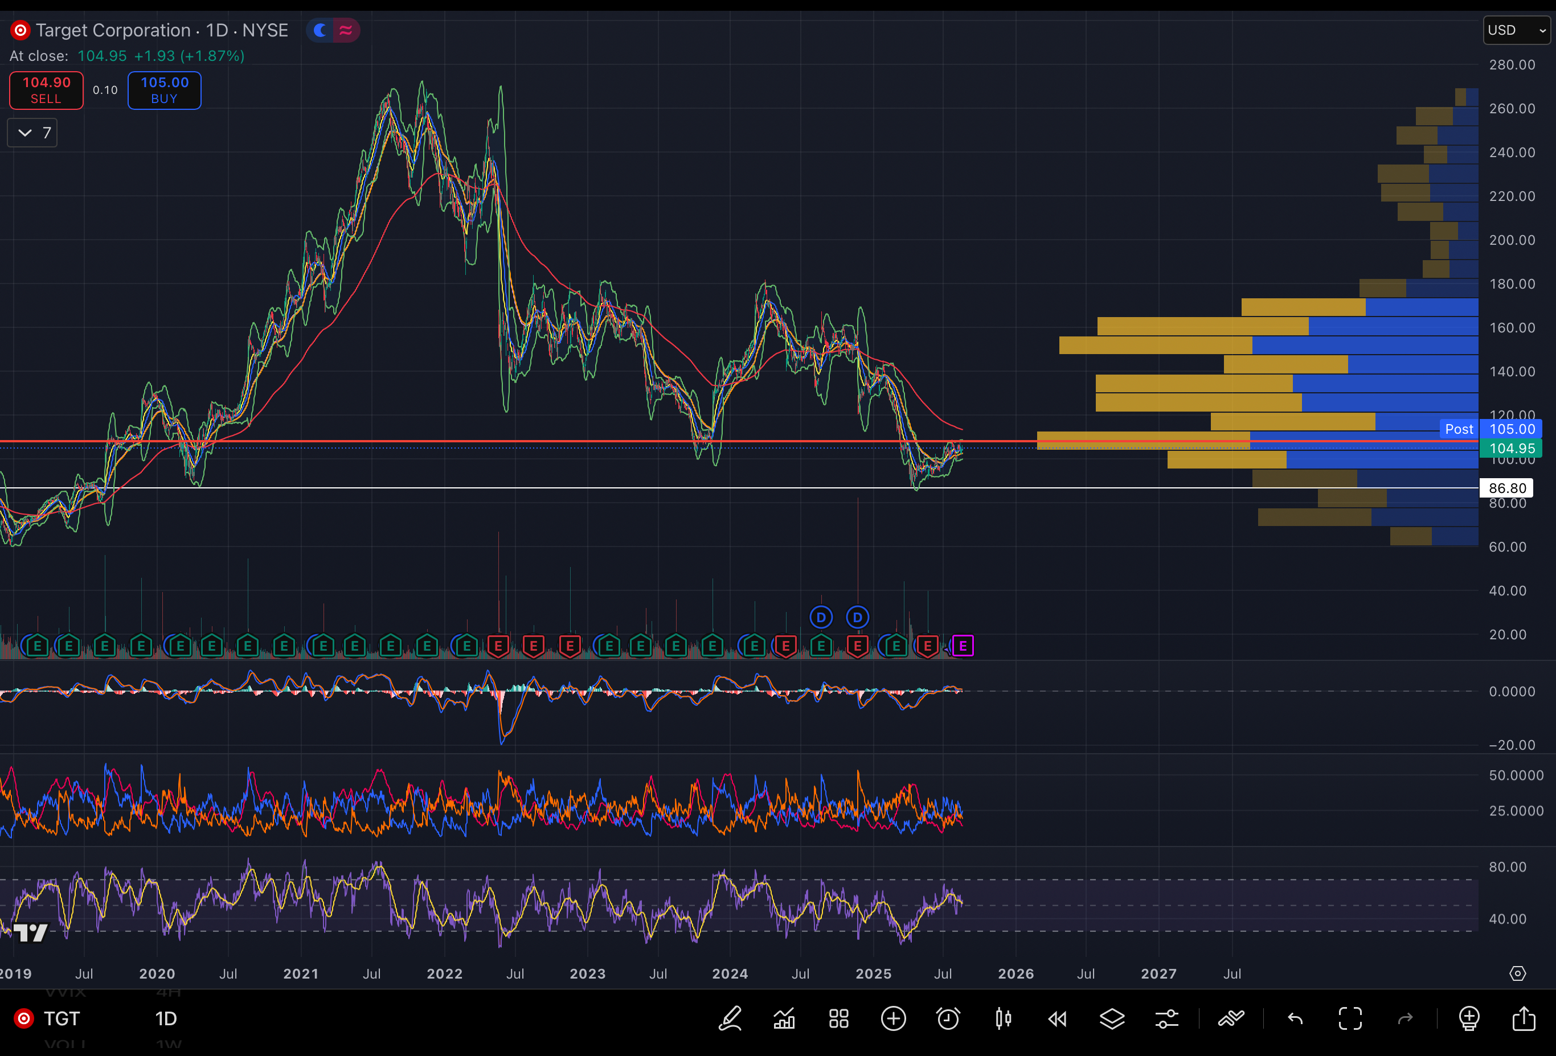The image size is (1556, 1056).
Task: Open the indicators chart icon
Action: click(784, 1018)
